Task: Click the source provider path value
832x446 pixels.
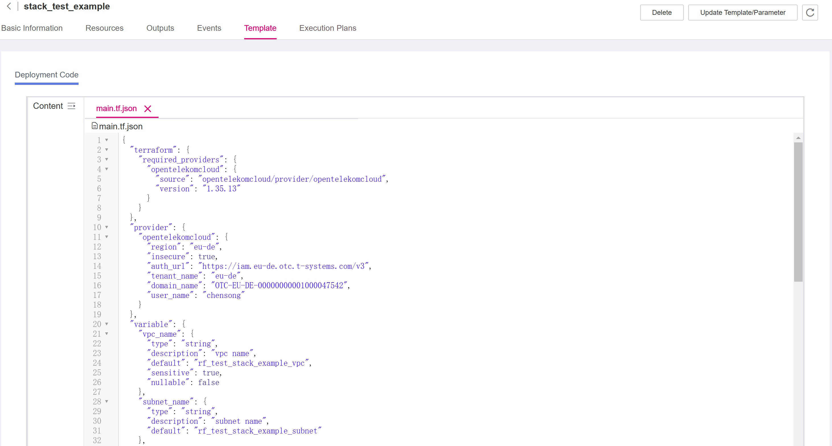Action: click(292, 179)
